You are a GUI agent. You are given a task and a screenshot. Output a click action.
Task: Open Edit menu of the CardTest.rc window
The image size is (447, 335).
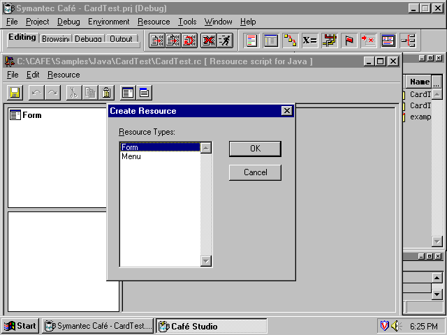tap(33, 75)
